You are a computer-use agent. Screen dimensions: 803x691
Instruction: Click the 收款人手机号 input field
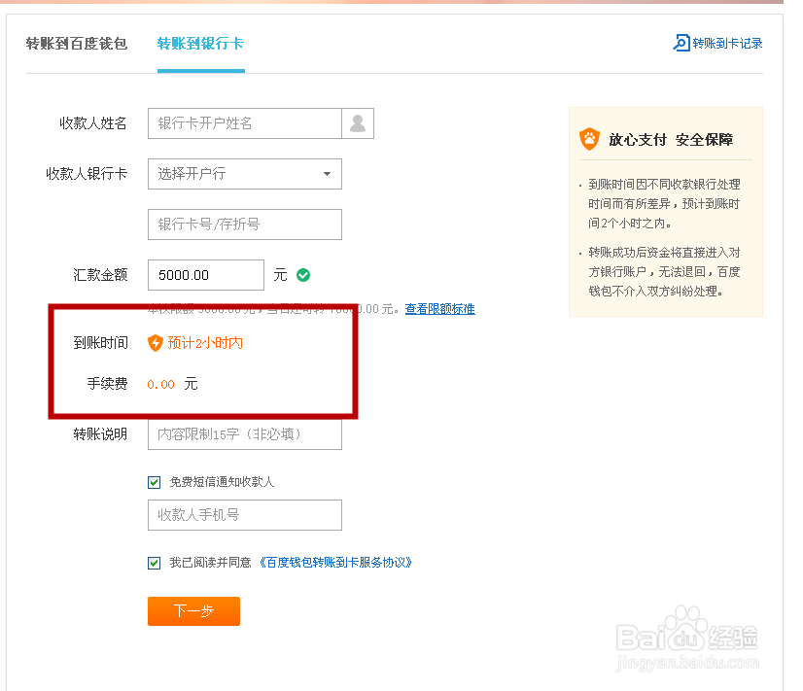pyautogui.click(x=244, y=515)
